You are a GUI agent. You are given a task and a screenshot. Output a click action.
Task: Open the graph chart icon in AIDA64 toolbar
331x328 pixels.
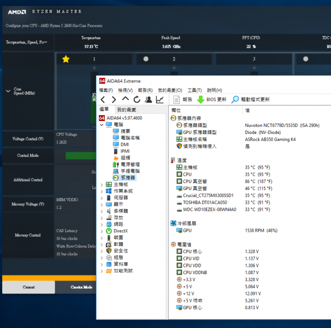[x=160, y=99]
